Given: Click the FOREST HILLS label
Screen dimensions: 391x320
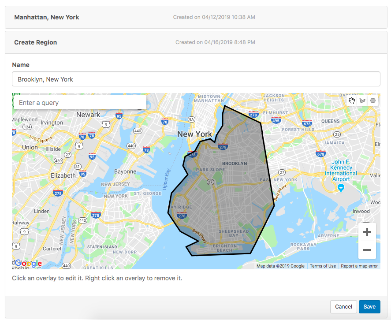Looking at the screenshot, I should pyautogui.click(x=298, y=130).
